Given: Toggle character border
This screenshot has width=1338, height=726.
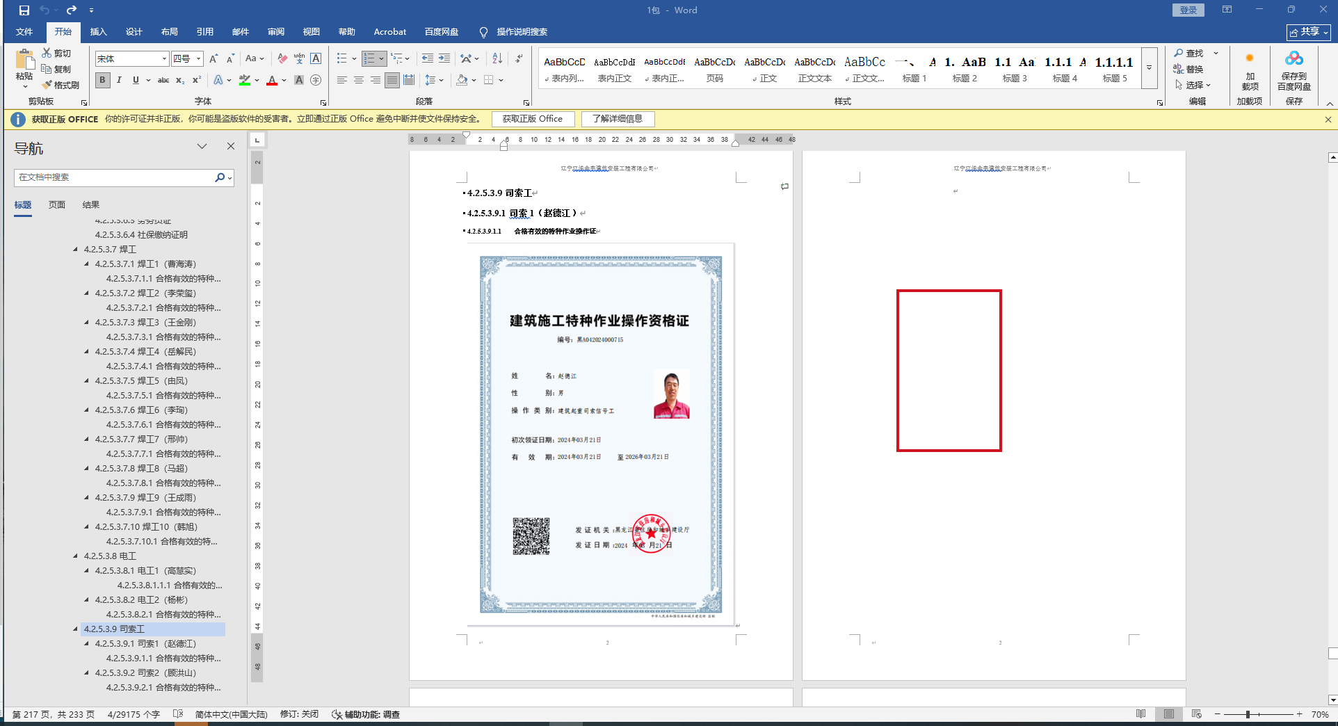Looking at the screenshot, I should click(316, 59).
